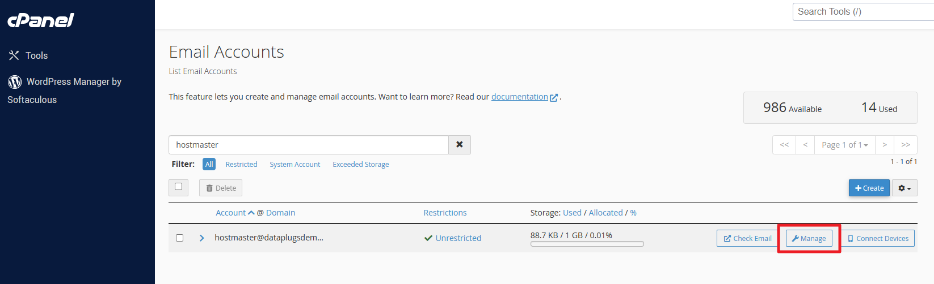Expand the hostmaster account row details

click(x=201, y=238)
